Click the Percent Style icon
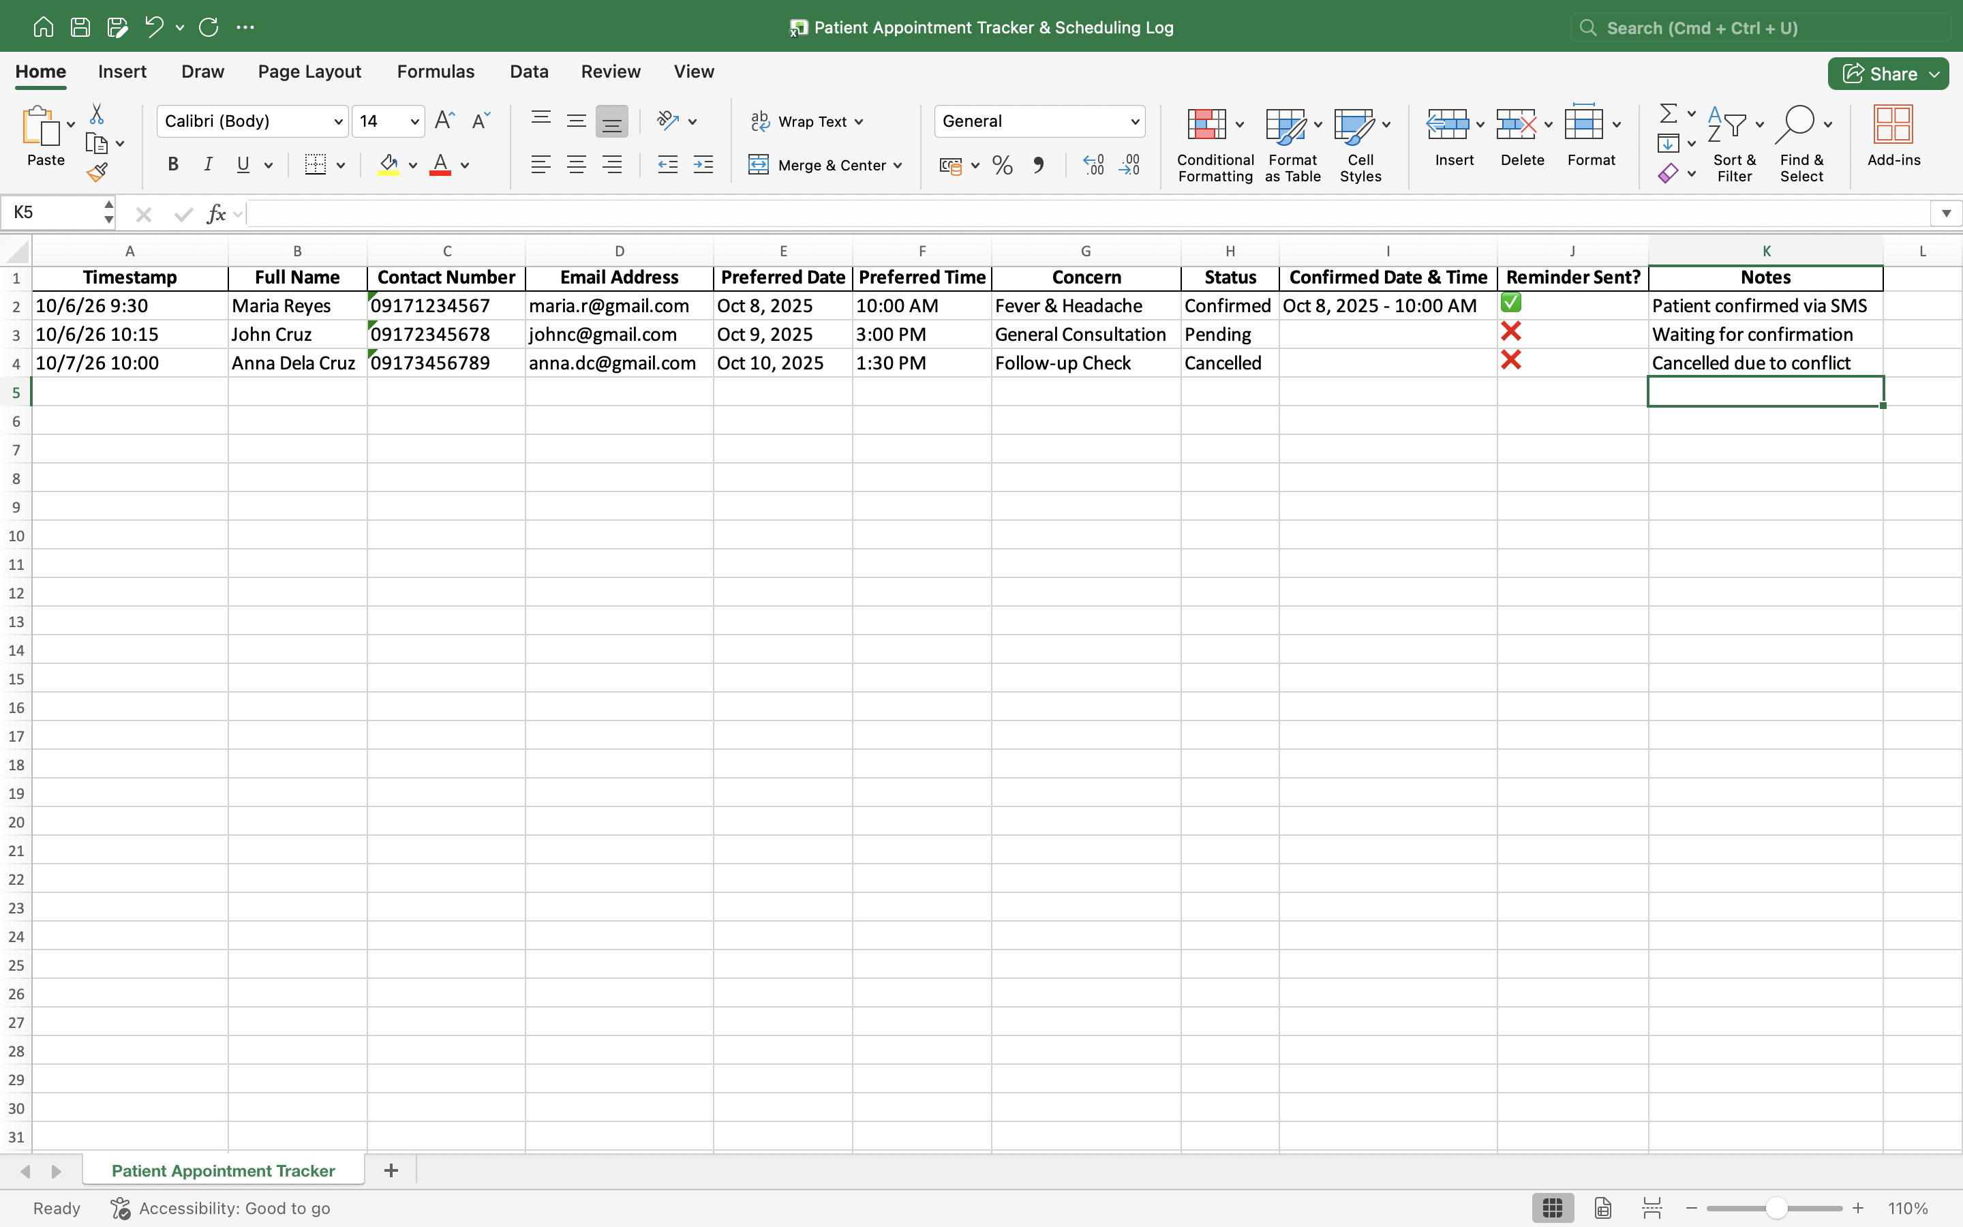Image resolution: width=1963 pixels, height=1227 pixels. click(1003, 166)
